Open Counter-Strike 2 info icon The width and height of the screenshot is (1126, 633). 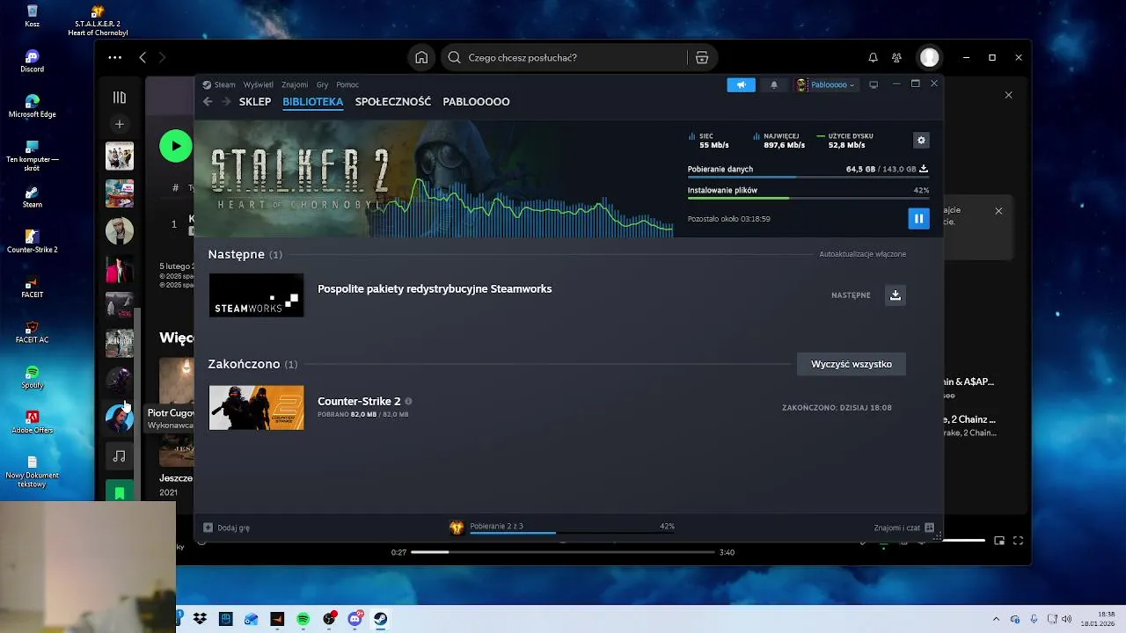click(408, 401)
